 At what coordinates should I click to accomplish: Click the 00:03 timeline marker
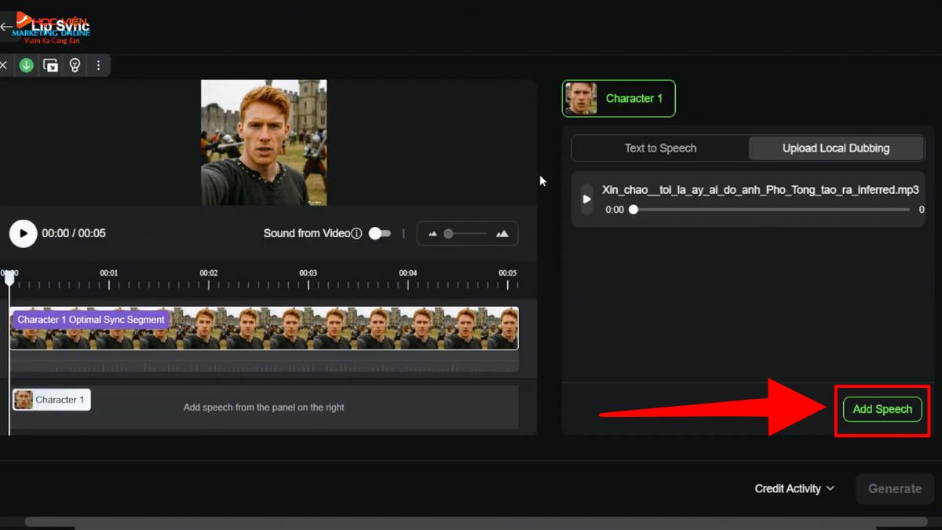pyautogui.click(x=308, y=273)
